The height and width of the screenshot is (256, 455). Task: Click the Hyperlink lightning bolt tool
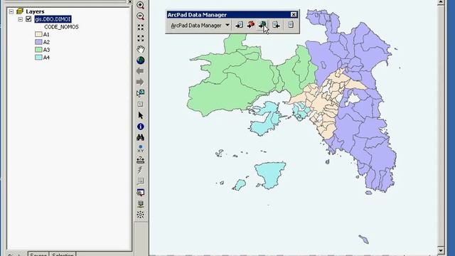coord(141,171)
